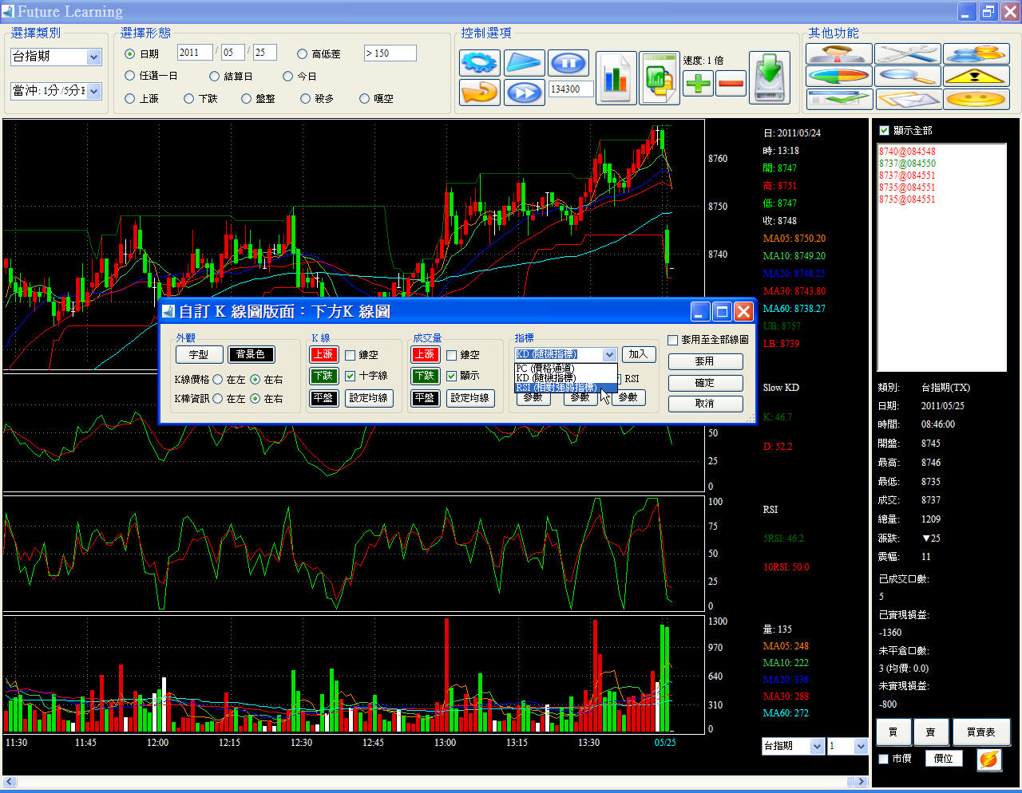
Task: Click the 賣 sell button
Action: coord(931,732)
